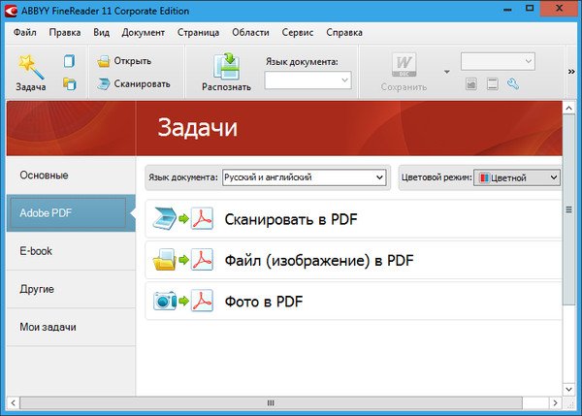Select the Основные tasks tab
This screenshot has width=582, height=416.
click(x=71, y=176)
